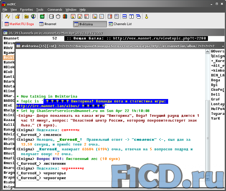Viewport: 226px width, 191px height.
Task: Click the message "черногорие" by _KurenoK_
Action: [55, 178]
